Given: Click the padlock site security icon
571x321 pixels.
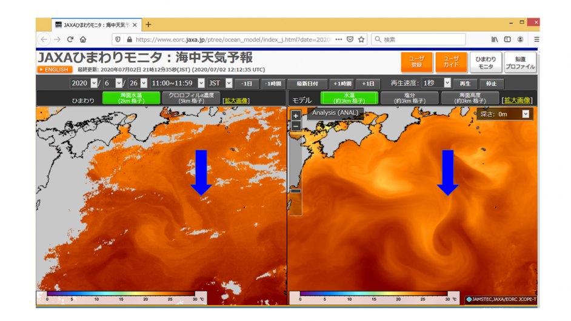Looking at the screenshot, I should [129, 39].
